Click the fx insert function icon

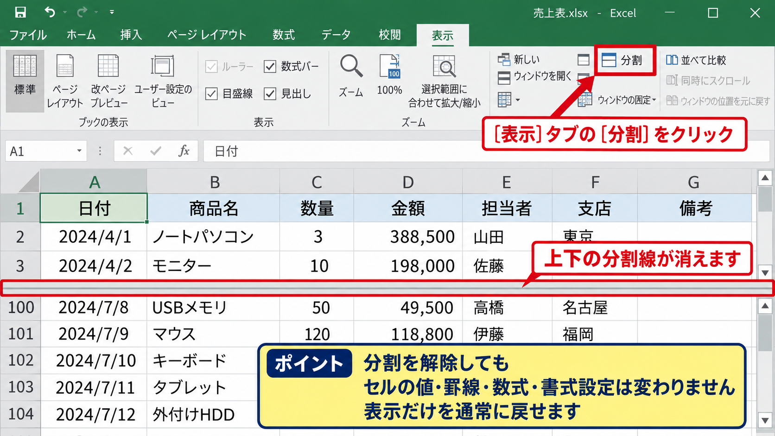[x=184, y=151]
